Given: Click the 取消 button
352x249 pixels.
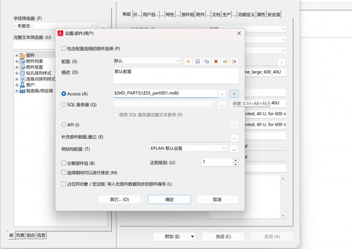Looking at the screenshot, I should pyautogui.click(x=217, y=199).
